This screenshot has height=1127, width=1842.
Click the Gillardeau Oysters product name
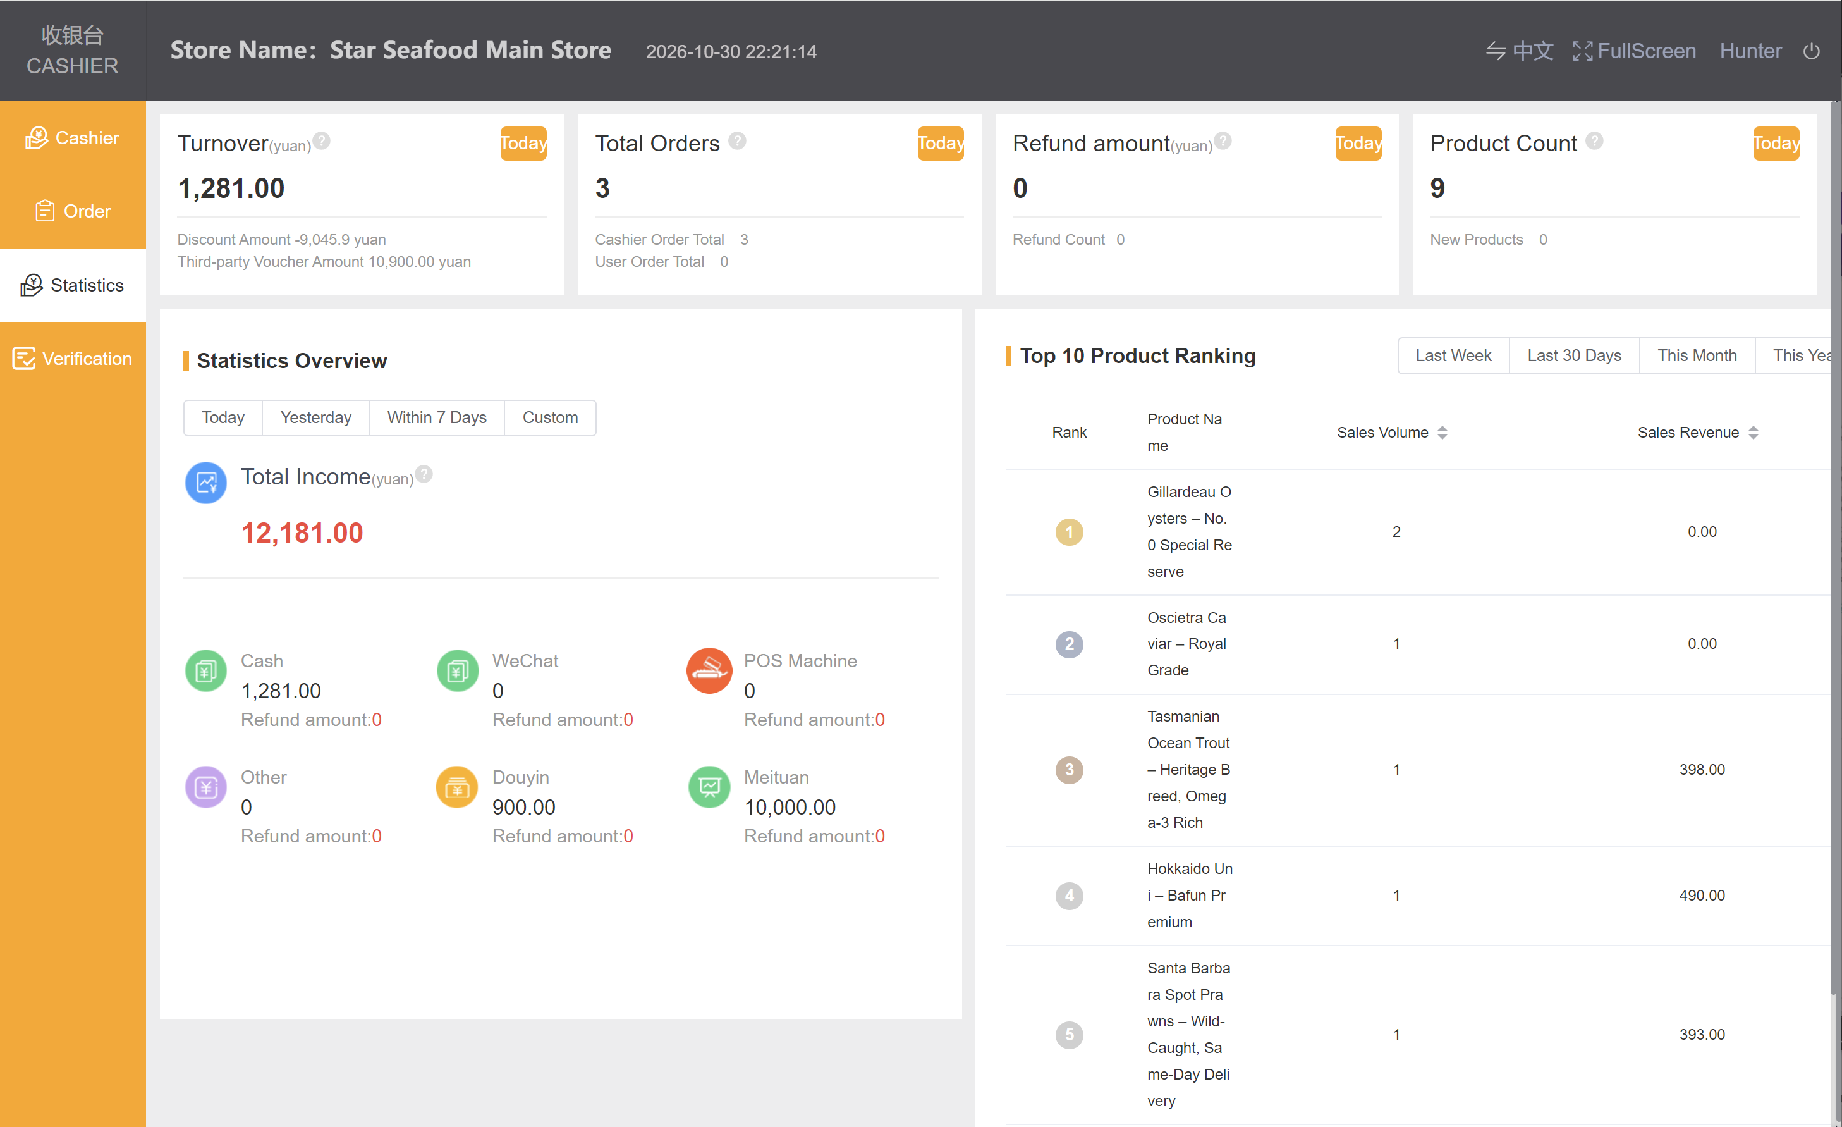[1190, 532]
